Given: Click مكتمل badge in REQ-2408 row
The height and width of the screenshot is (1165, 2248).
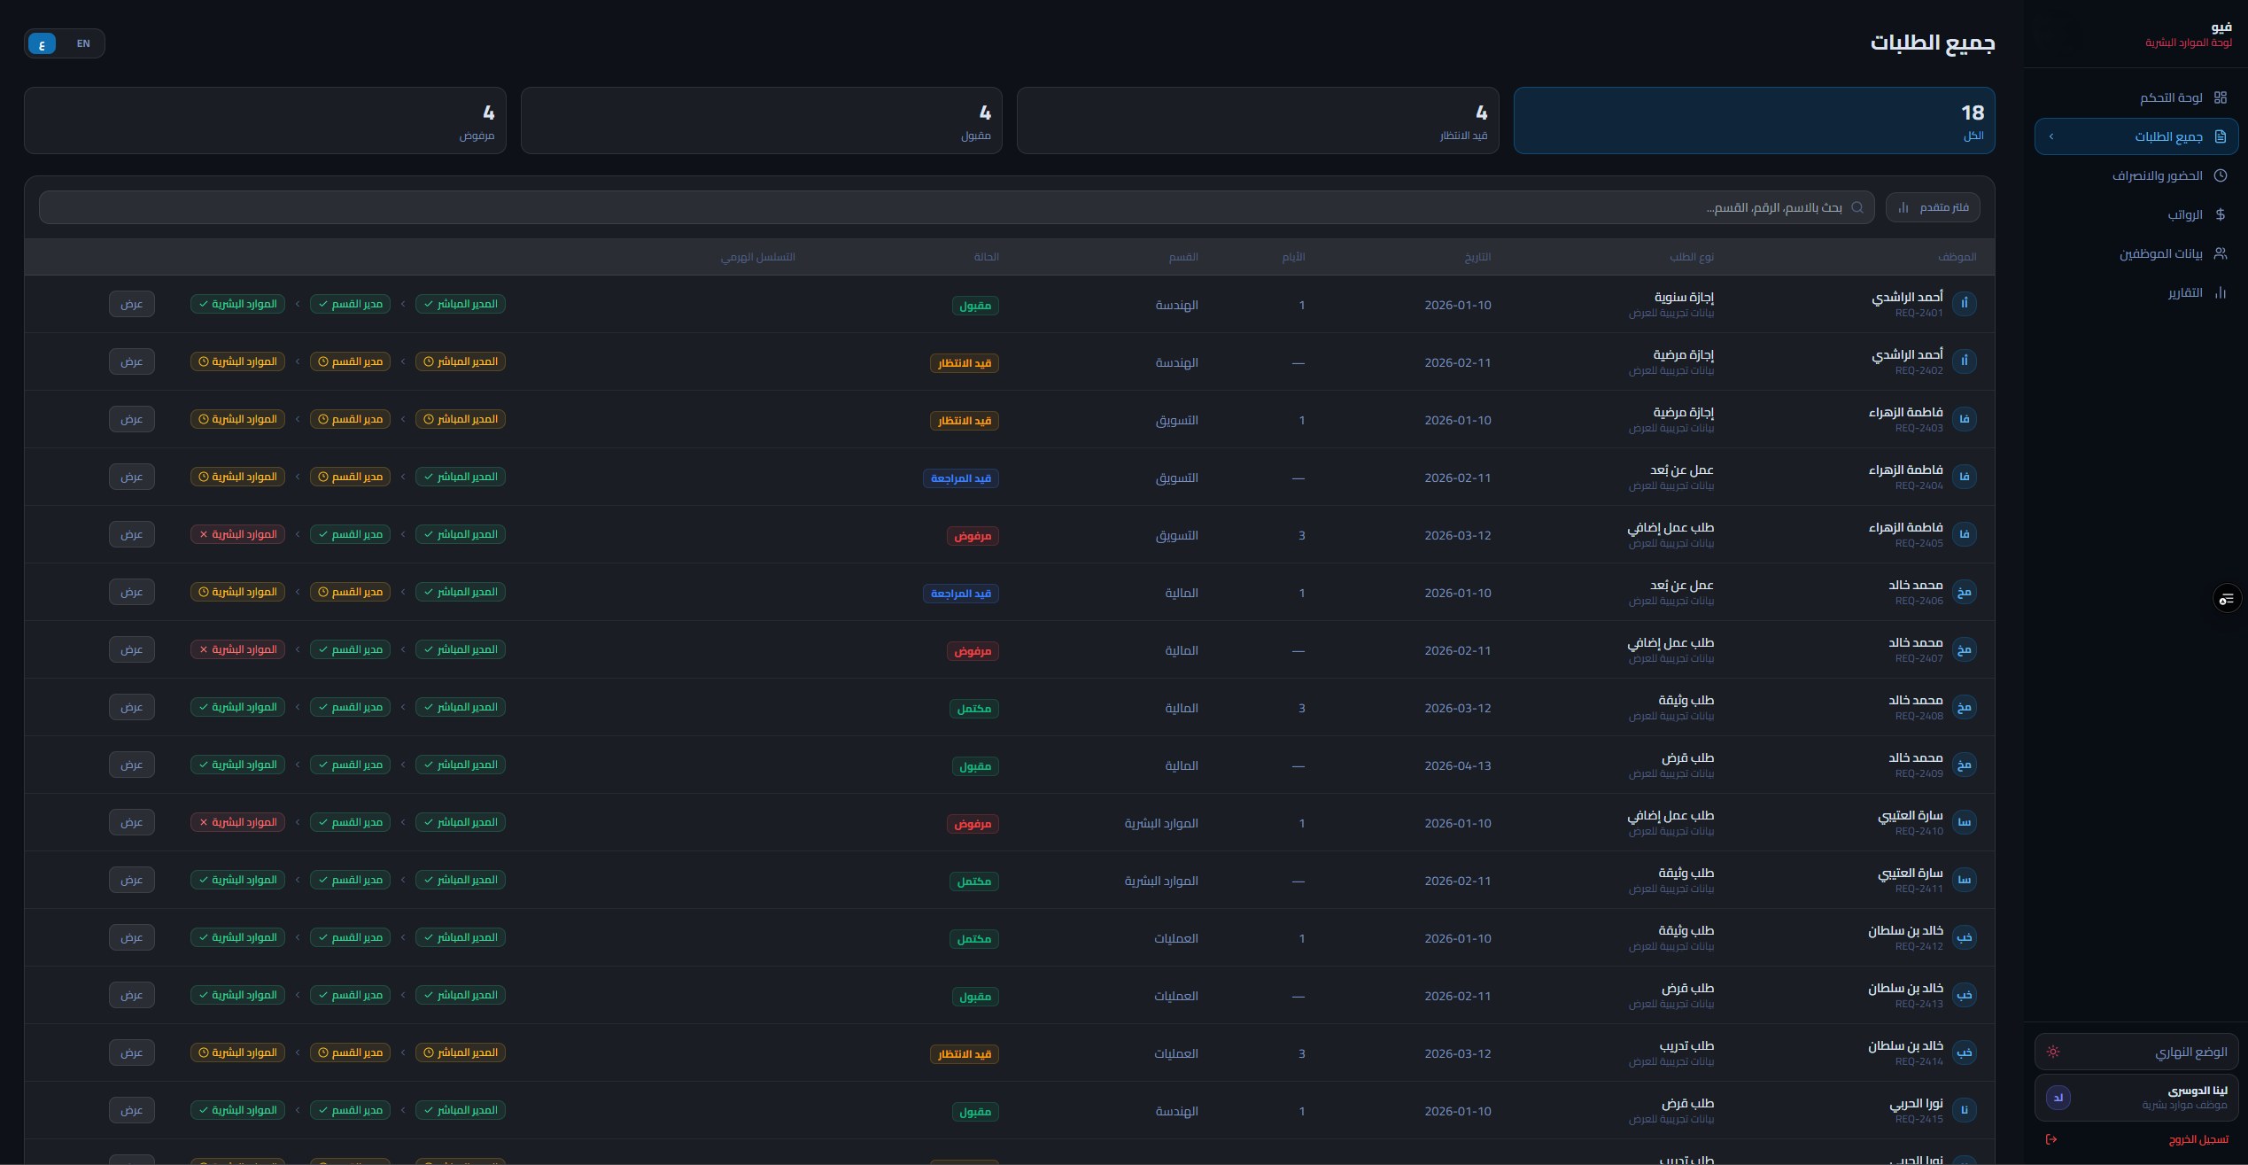Looking at the screenshot, I should pos(974,709).
